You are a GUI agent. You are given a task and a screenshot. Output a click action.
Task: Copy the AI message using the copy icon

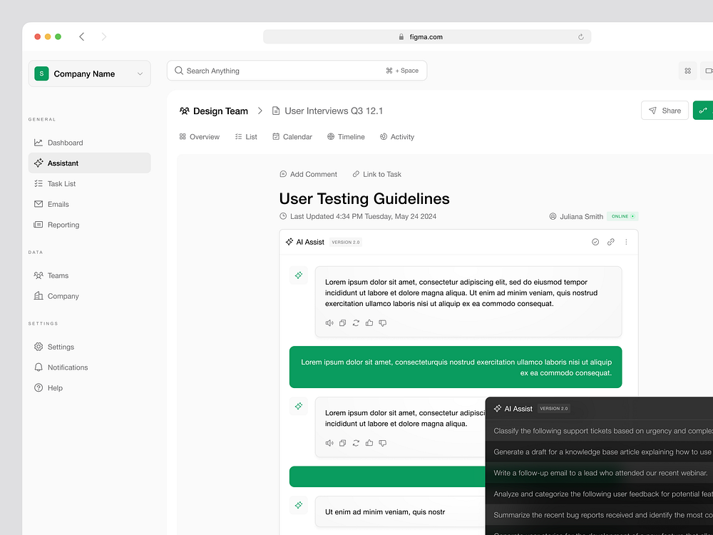(342, 322)
